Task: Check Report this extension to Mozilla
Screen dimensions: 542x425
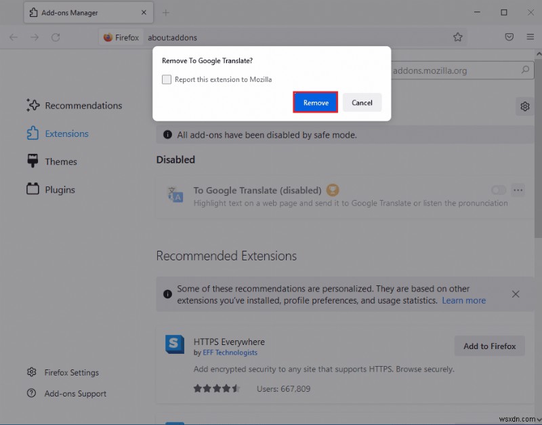Action: pos(167,79)
